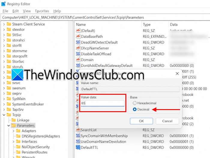Collapse the Parameters key
The height and width of the screenshot is (158, 210).
(x=9, y=126)
